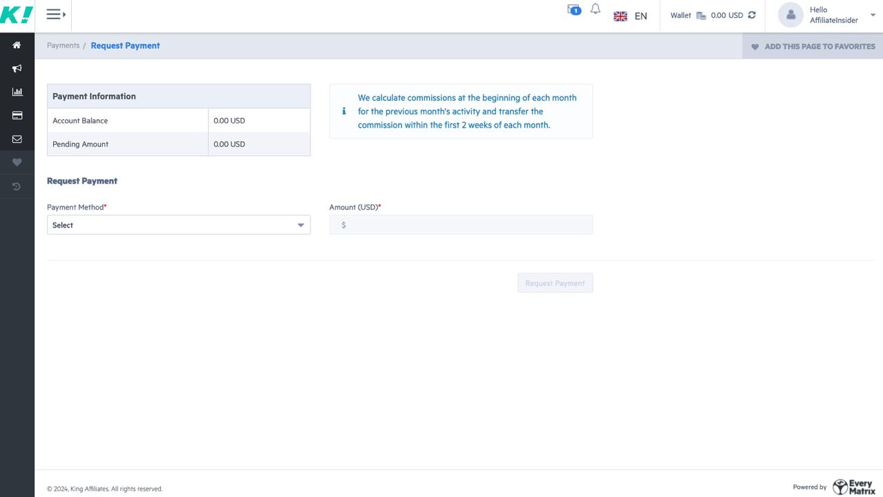Viewport: 883px width, 497px height.
Task: Click the info icon in notice box
Action: [x=344, y=111]
